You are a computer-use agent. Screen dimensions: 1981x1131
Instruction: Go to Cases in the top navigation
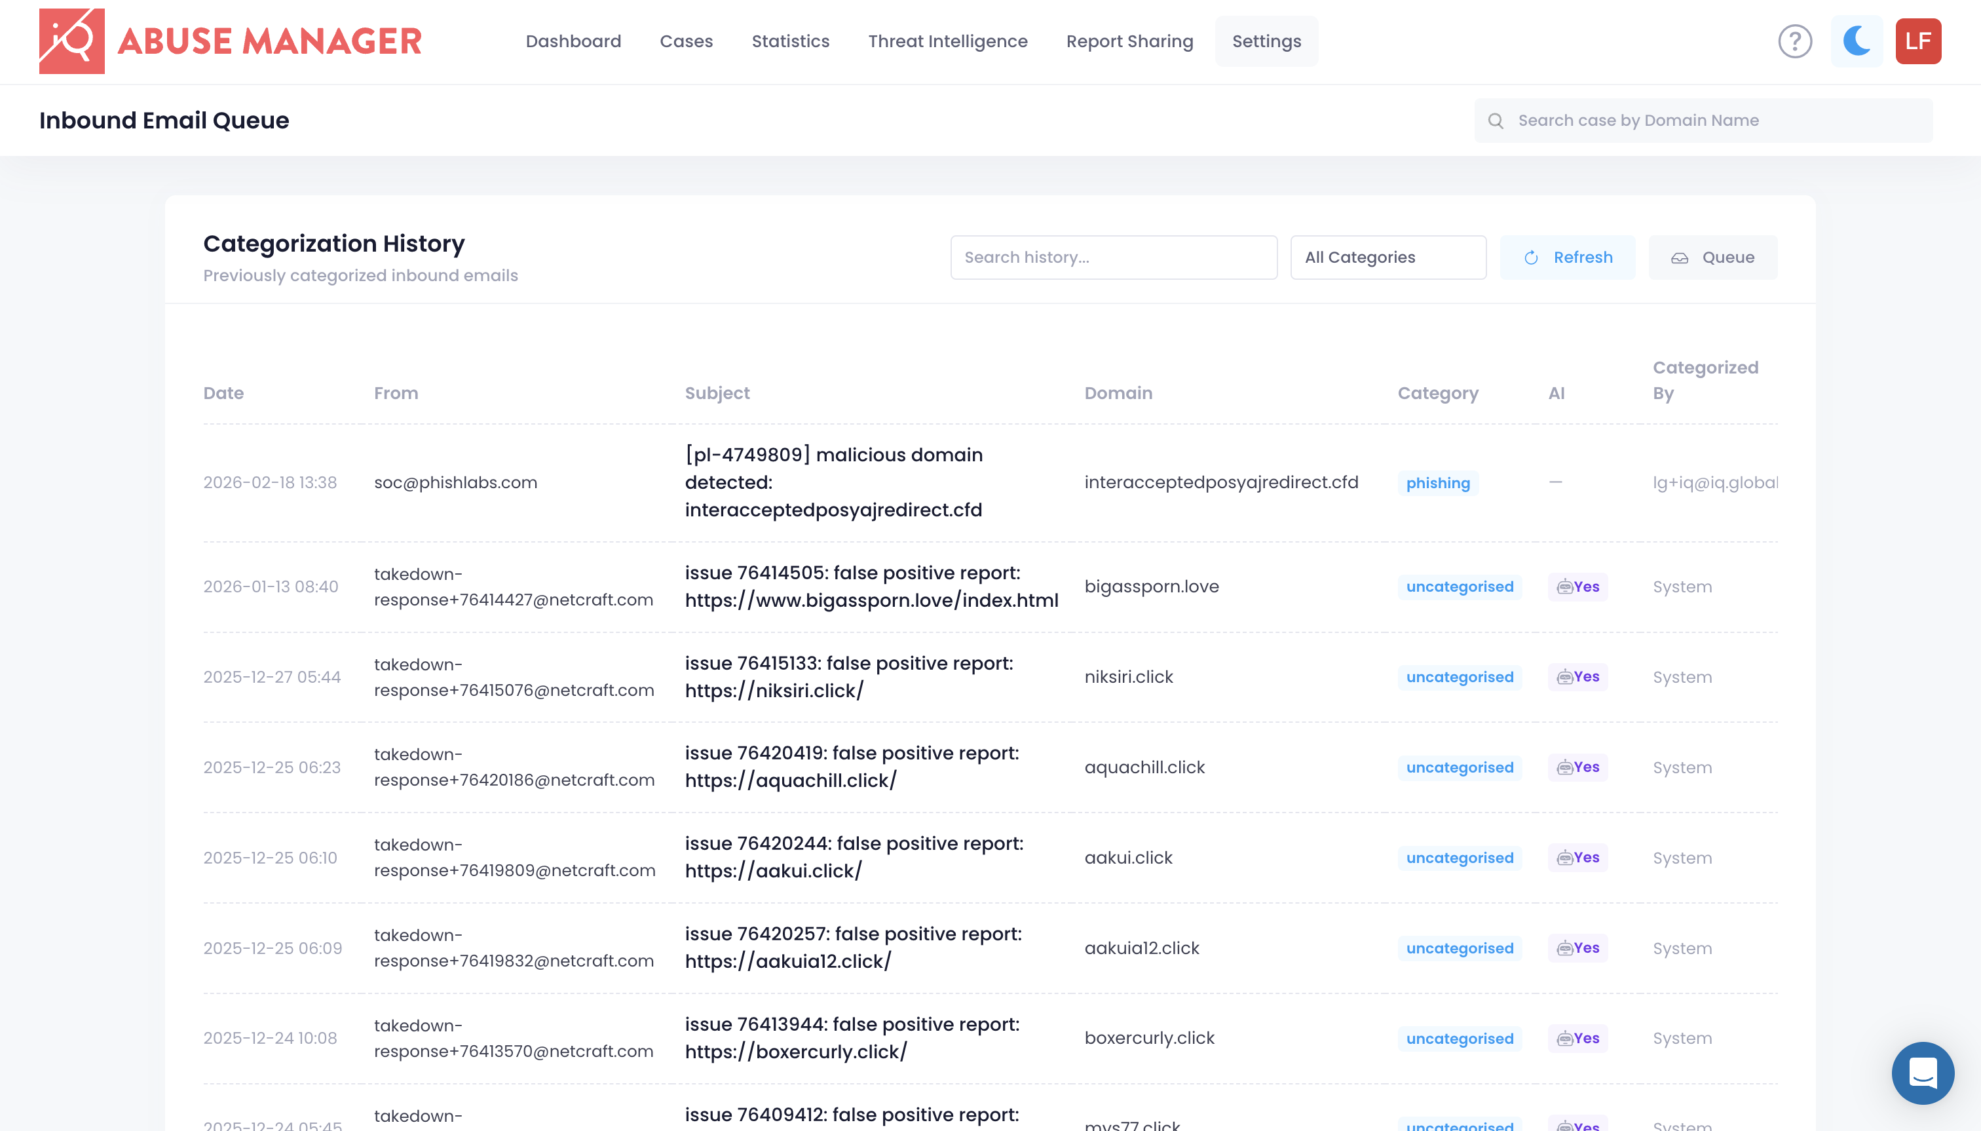click(686, 41)
